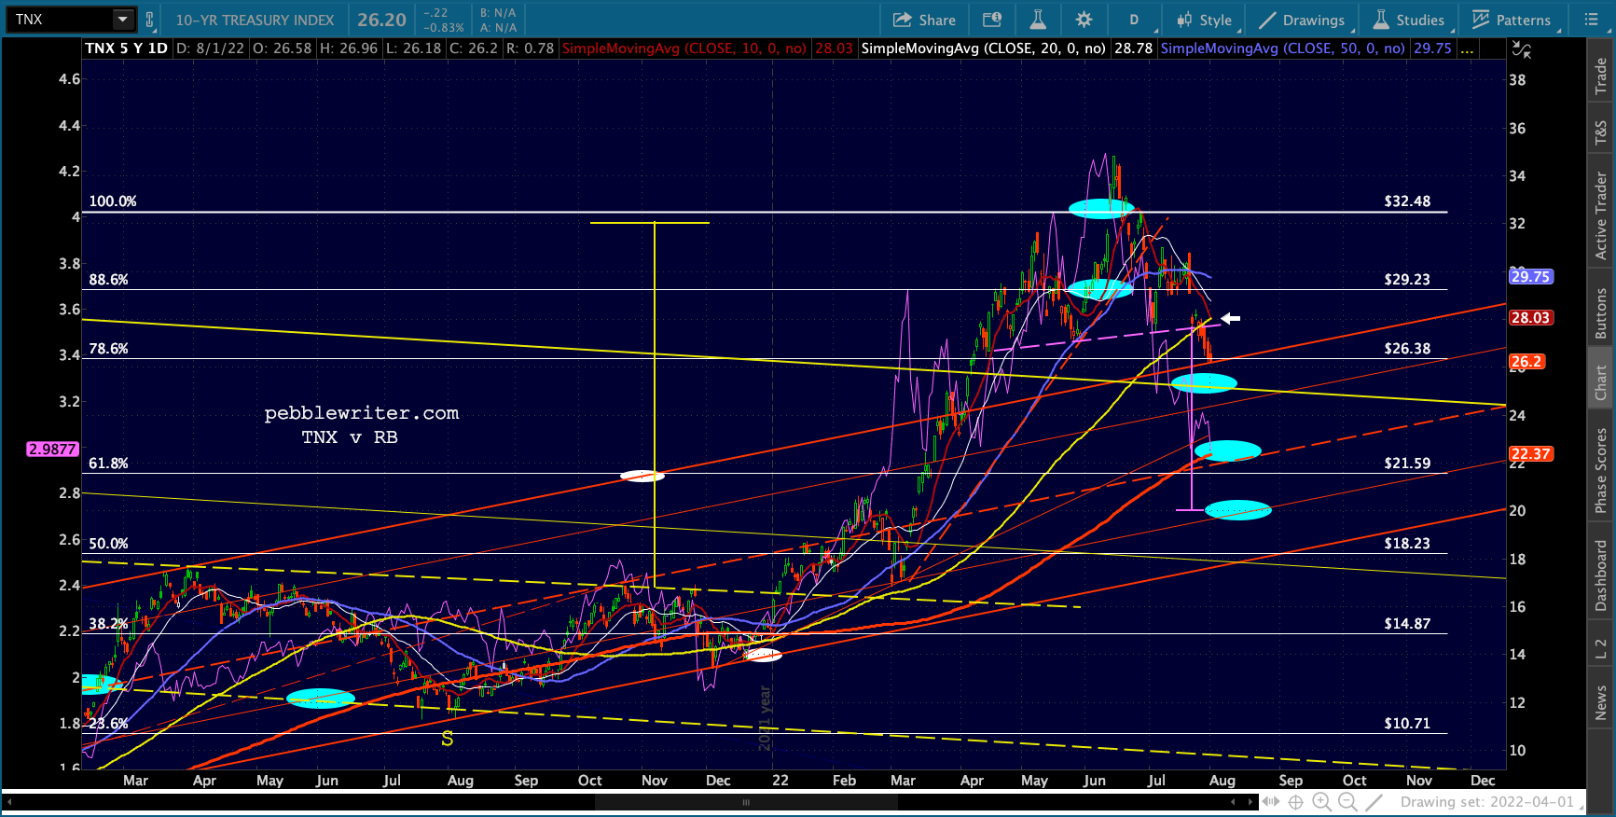The width and height of the screenshot is (1616, 817).
Task: Click the Drawings button
Action: coord(1302,20)
